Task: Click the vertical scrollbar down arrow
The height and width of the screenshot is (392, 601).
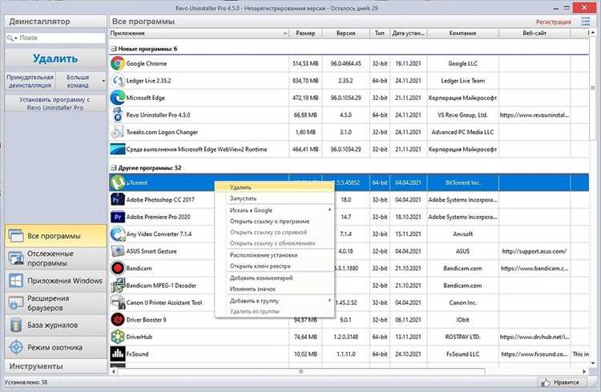Action: click(593, 362)
